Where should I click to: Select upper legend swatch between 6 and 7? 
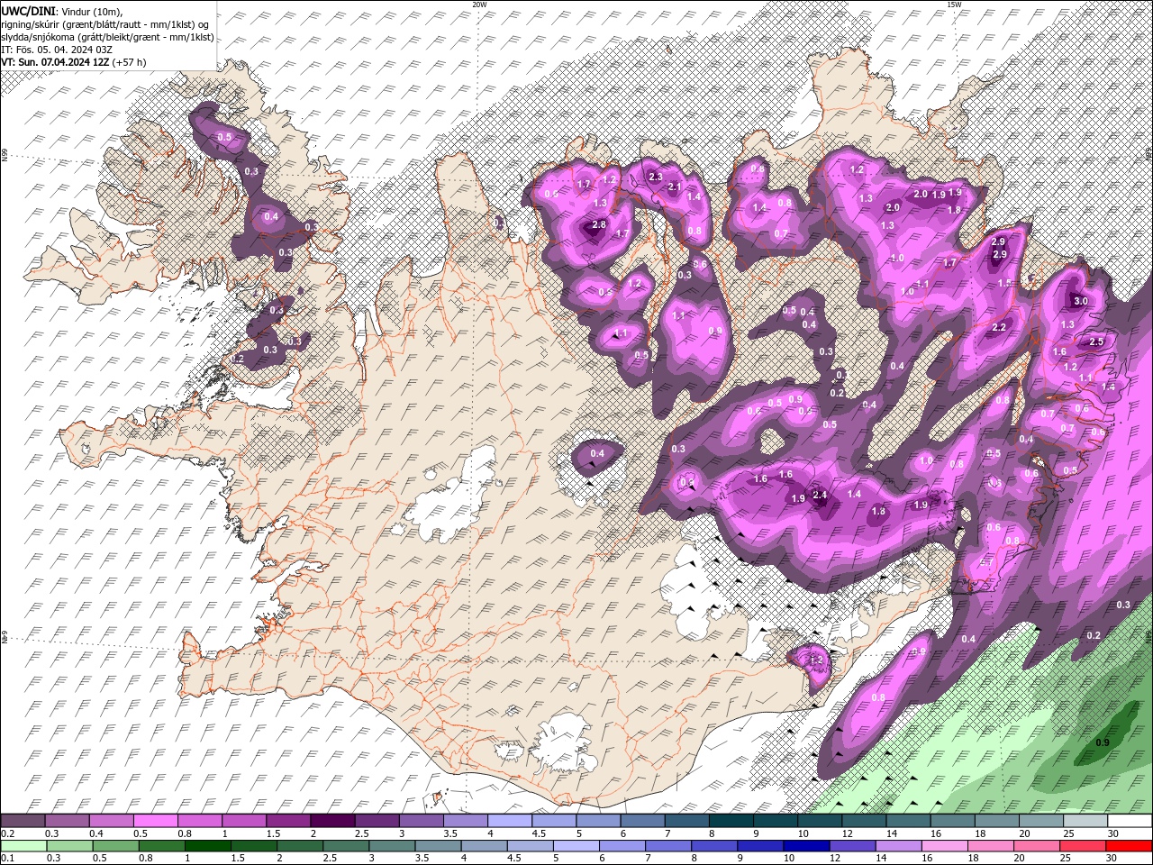[641, 821]
